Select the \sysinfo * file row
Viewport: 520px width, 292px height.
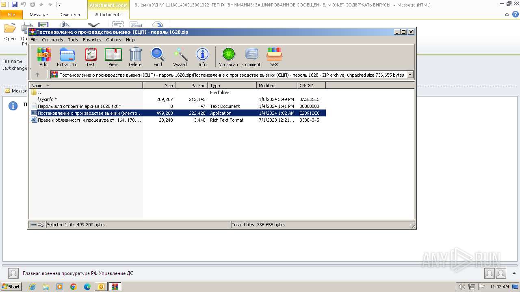[x=178, y=99]
